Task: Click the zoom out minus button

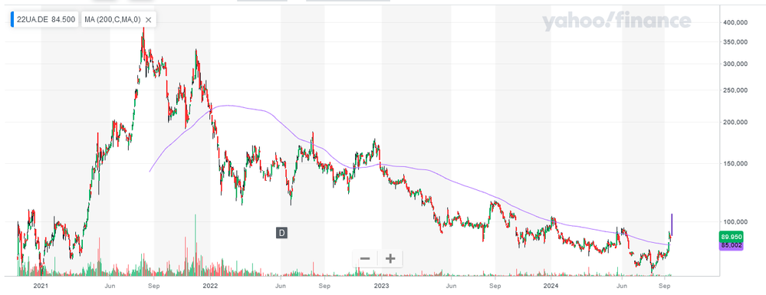Action: coord(365,259)
